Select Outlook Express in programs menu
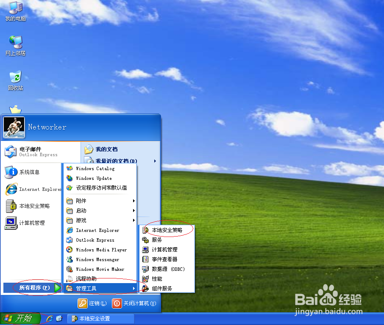Image resolution: width=384 pixels, height=325 pixels. point(100,240)
